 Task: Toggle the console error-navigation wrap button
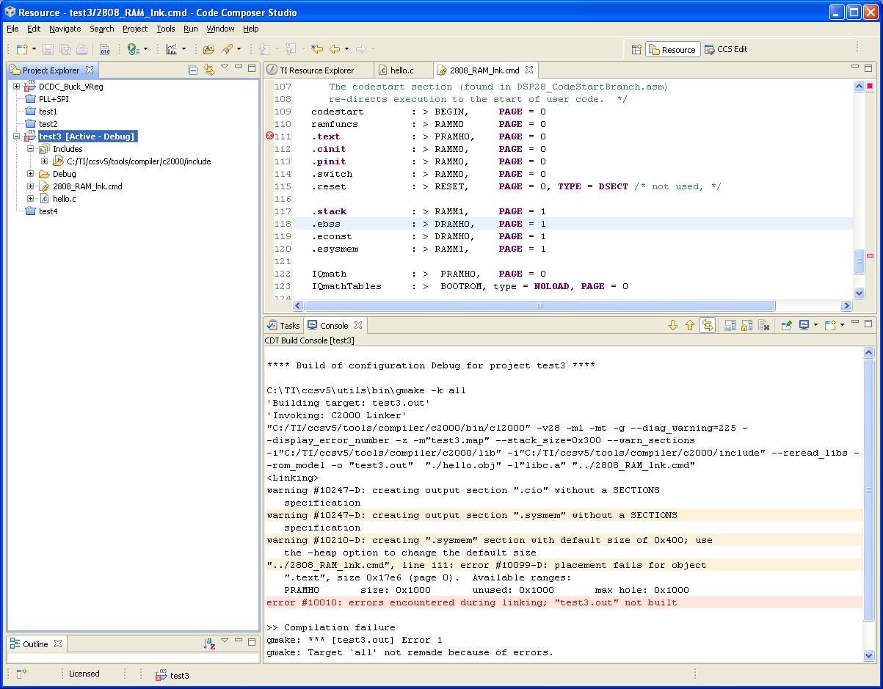(x=707, y=325)
